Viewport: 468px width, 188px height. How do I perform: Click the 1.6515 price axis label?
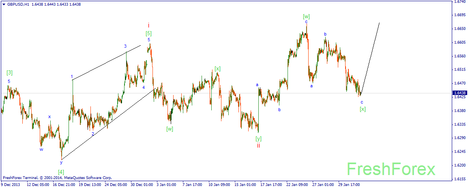(x=460, y=70)
